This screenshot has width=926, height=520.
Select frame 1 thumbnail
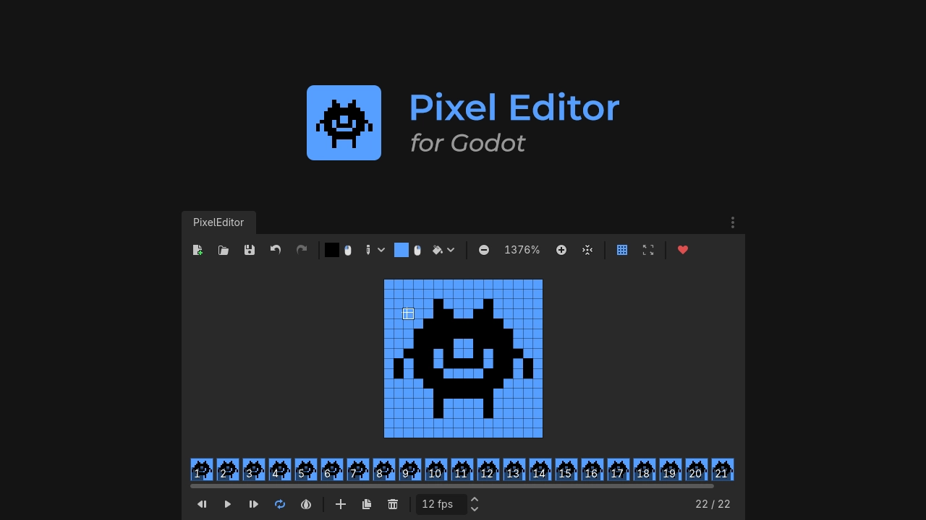(202, 469)
